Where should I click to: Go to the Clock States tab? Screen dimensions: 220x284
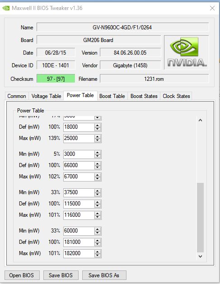(176, 96)
